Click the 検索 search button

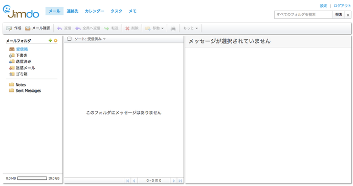339,15
